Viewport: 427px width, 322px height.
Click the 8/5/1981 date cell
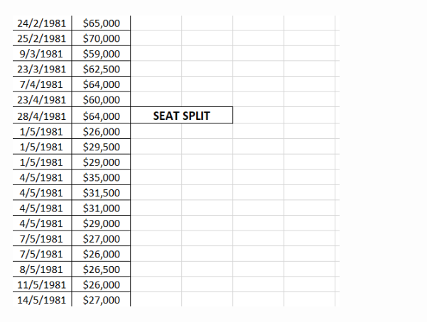click(x=42, y=269)
